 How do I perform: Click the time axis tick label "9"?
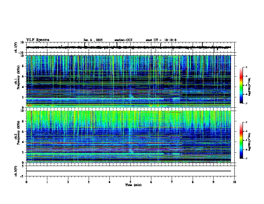pyautogui.click(x=213, y=182)
